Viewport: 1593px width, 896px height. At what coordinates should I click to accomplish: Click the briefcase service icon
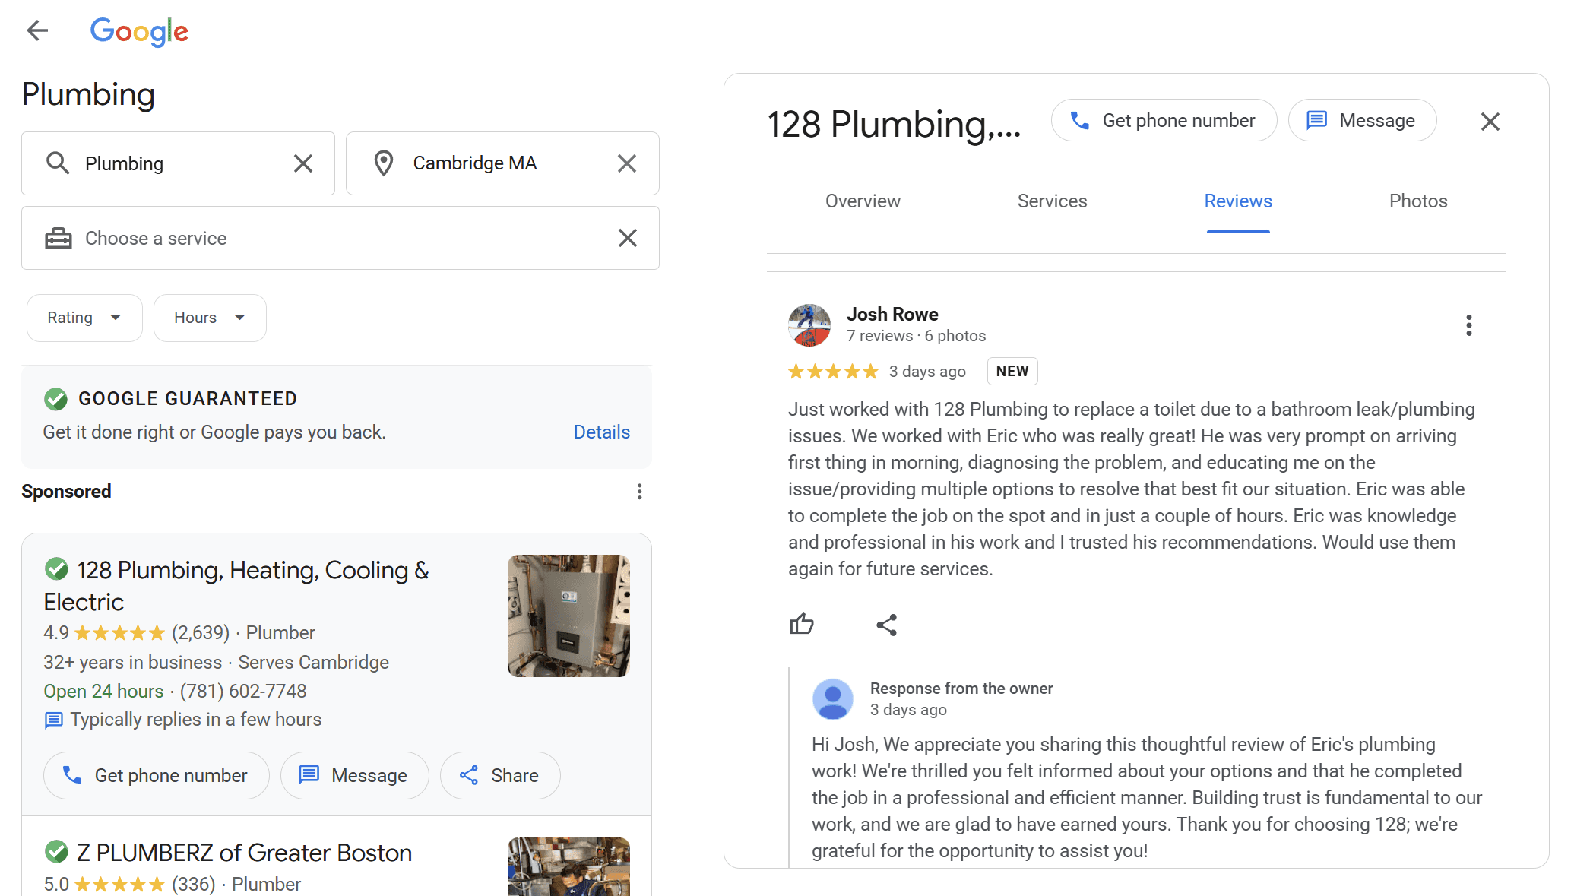click(x=59, y=238)
